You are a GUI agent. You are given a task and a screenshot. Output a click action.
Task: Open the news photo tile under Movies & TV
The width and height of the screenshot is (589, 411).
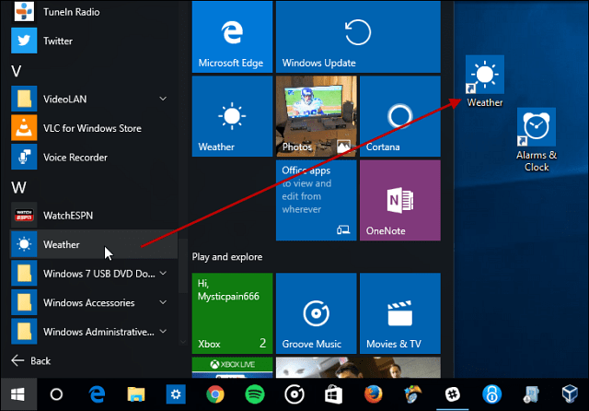tap(358, 368)
